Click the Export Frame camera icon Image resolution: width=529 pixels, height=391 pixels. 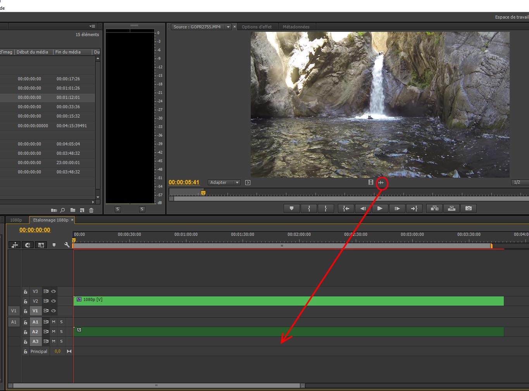[469, 209]
